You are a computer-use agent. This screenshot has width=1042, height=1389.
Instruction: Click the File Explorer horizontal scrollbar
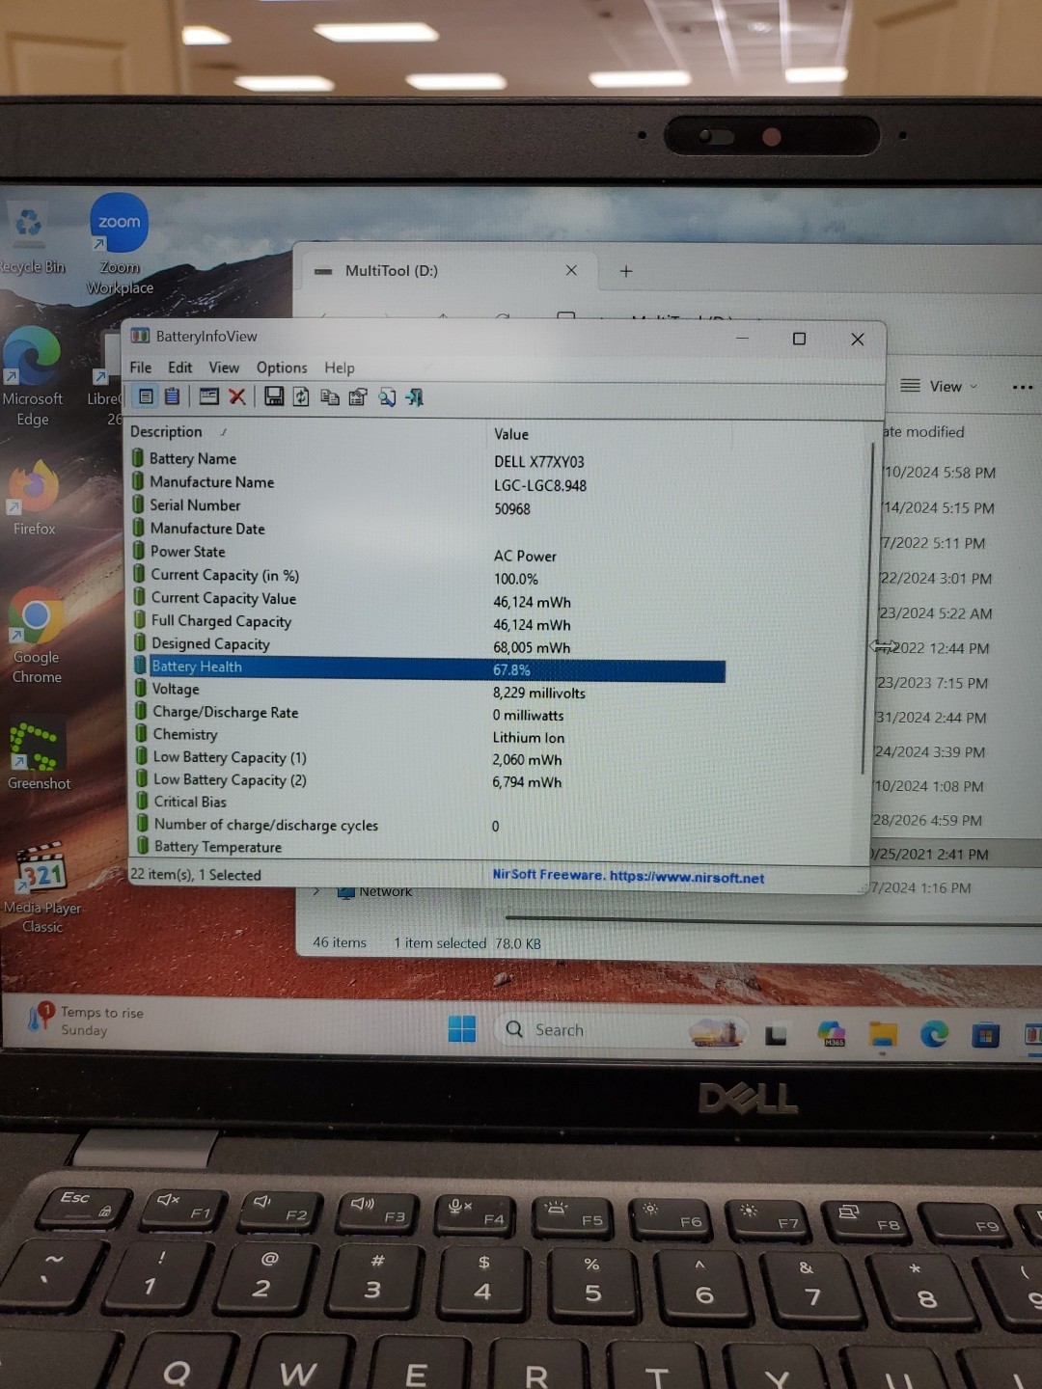tap(772, 919)
